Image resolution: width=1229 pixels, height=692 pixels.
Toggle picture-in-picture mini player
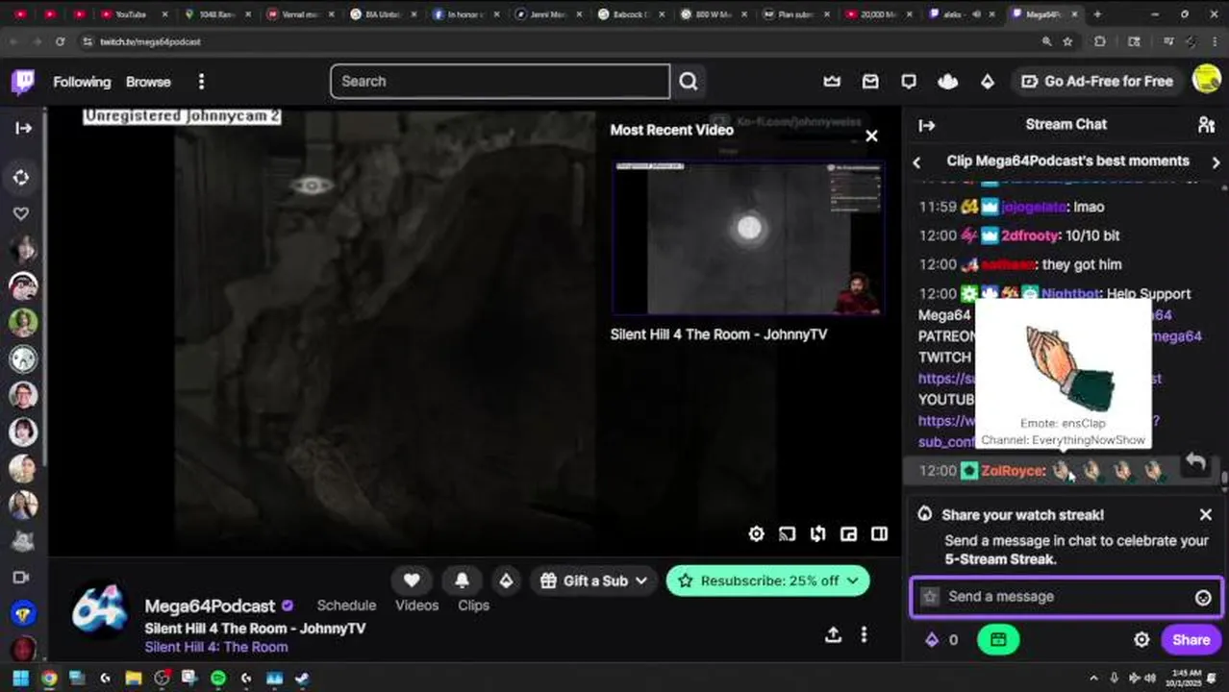point(848,534)
